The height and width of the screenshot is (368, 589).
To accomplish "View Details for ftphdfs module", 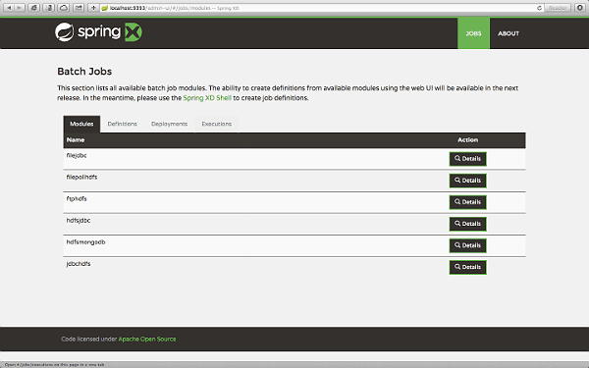I will click(x=467, y=202).
